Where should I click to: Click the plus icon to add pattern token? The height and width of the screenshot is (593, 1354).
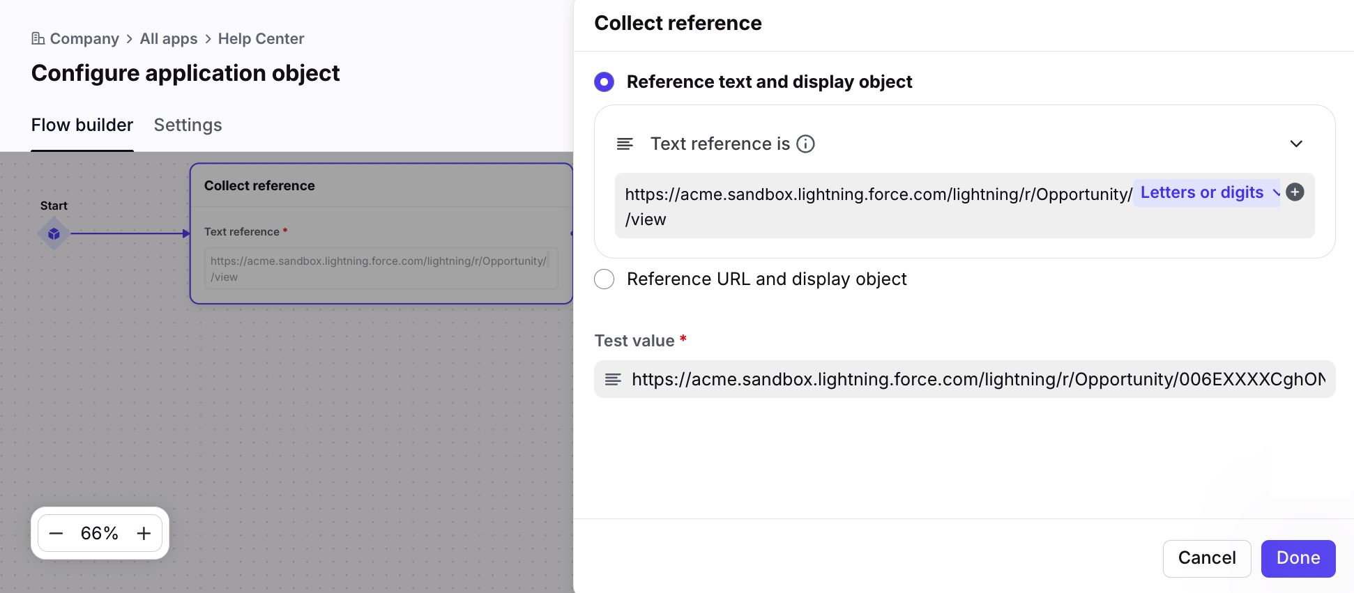[1295, 192]
